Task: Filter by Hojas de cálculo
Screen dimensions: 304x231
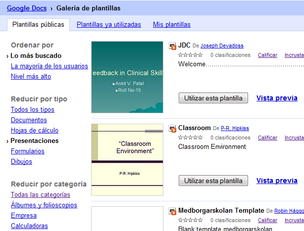Action: pyautogui.click(x=35, y=130)
